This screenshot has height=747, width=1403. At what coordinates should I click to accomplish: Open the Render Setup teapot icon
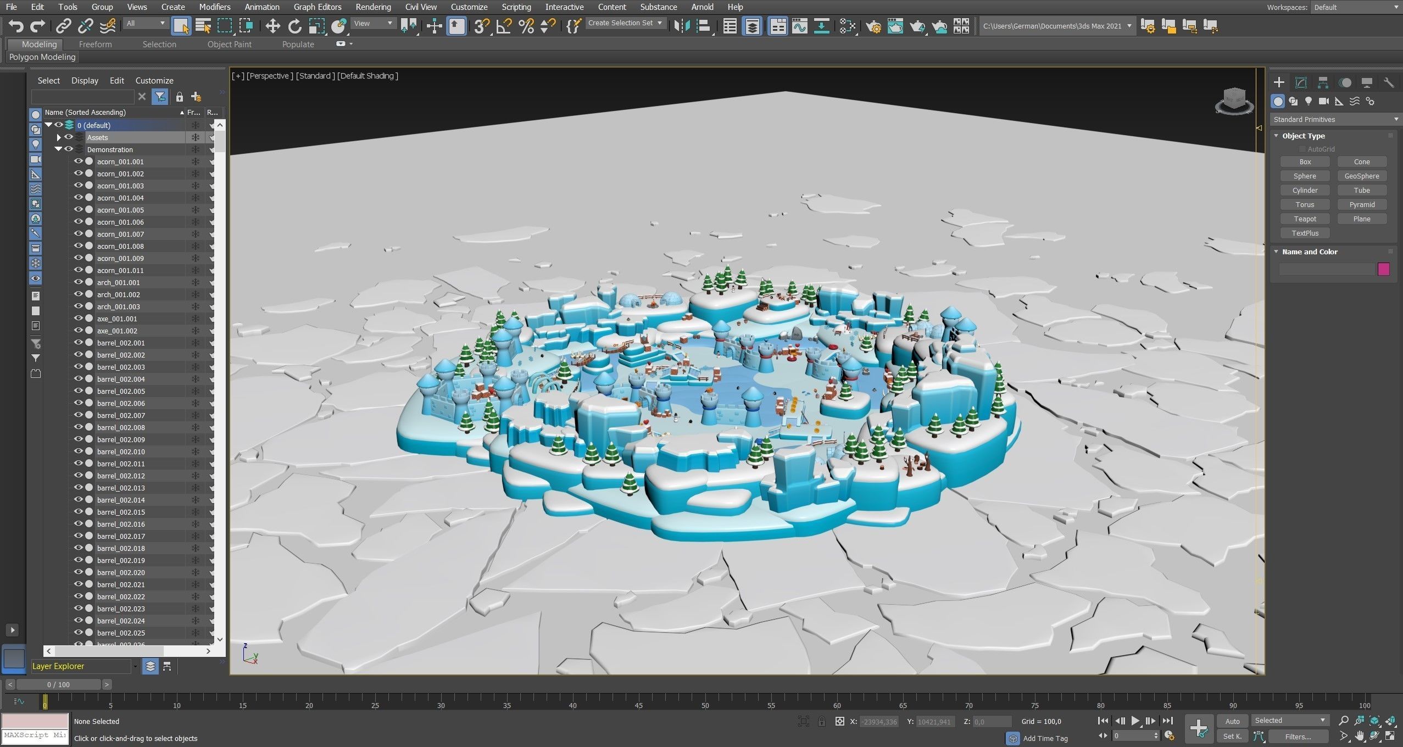[873, 26]
